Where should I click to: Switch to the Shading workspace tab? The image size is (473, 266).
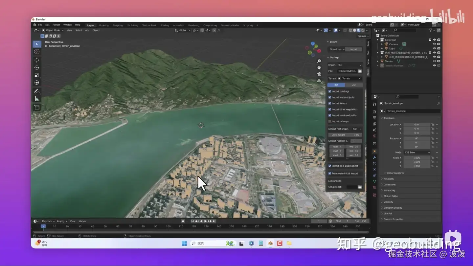coord(165,25)
